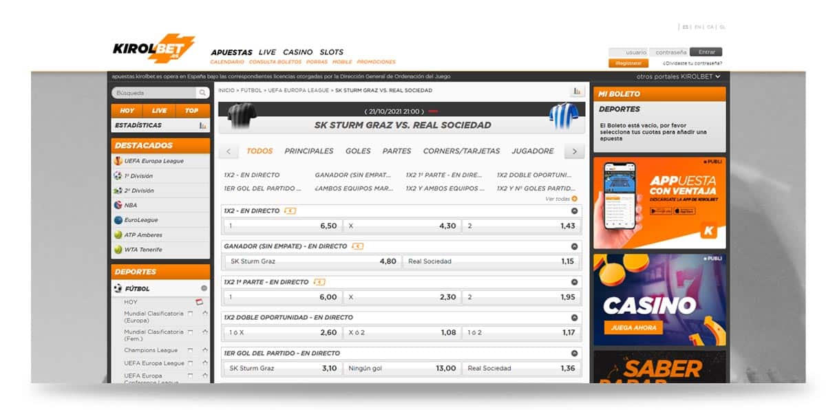
Task: Click the Kirolbet logo
Action: (x=153, y=49)
